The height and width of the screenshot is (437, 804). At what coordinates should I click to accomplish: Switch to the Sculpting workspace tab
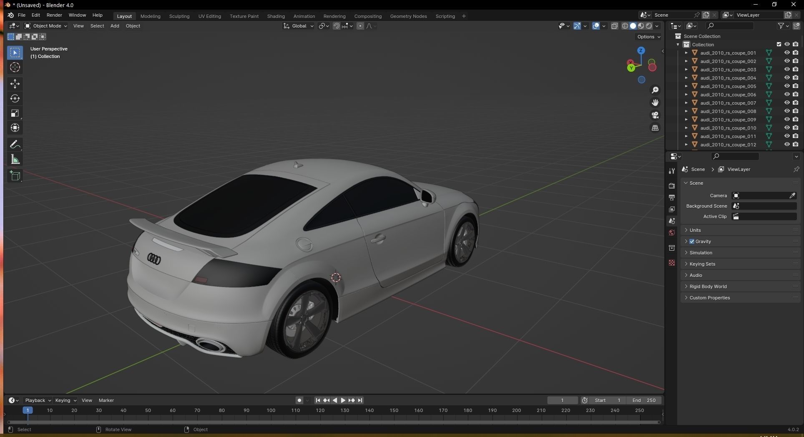pos(179,16)
